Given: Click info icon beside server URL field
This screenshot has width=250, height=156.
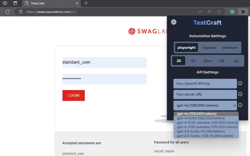Looking at the screenshot, I should [x=240, y=94].
